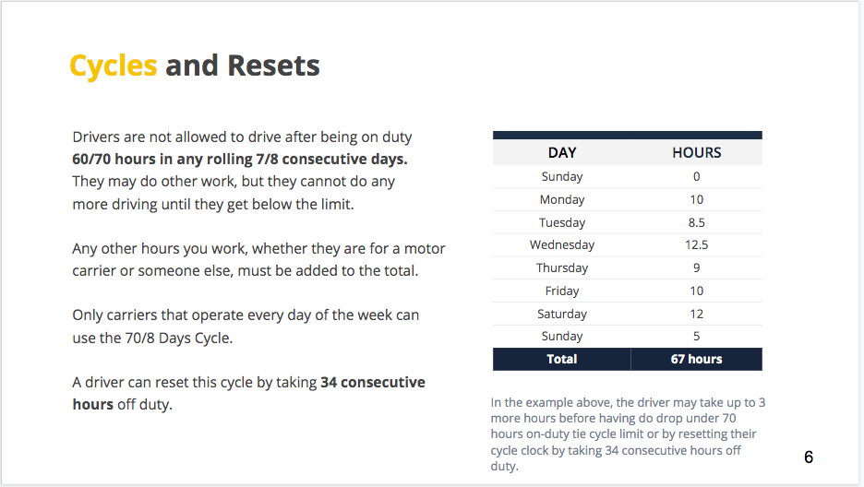Select the Friday row label
Image resolution: width=864 pixels, height=487 pixels.
(562, 291)
